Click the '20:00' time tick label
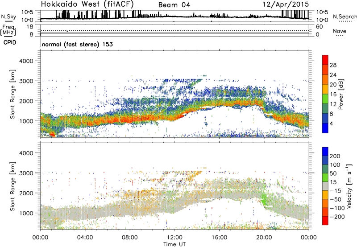This screenshot has width=357, height=247. tap(264, 238)
